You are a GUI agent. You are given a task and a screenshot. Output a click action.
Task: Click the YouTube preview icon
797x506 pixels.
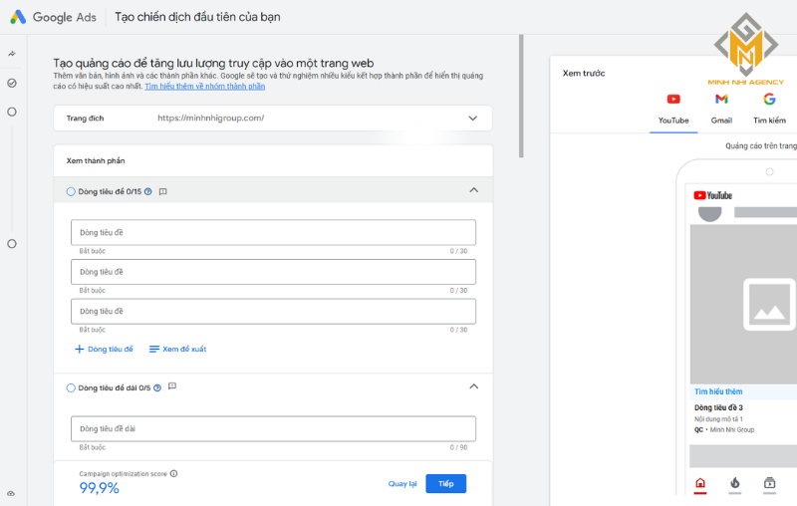point(673,99)
